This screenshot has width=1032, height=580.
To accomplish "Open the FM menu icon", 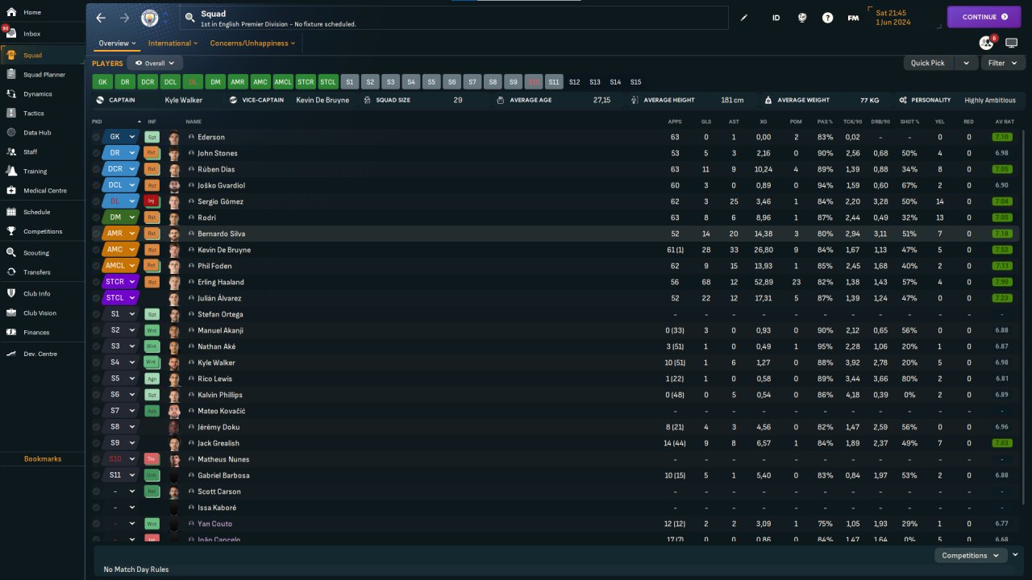I will [853, 18].
